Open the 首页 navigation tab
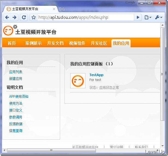 click(12, 43)
